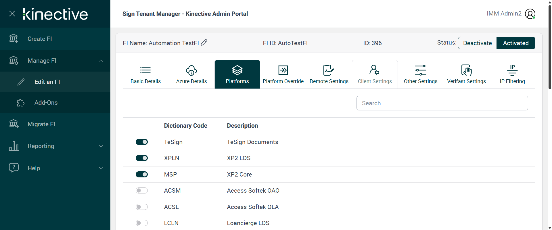Click the Add-Ons puzzle icon
This screenshot has height=230, width=552.
click(x=21, y=103)
